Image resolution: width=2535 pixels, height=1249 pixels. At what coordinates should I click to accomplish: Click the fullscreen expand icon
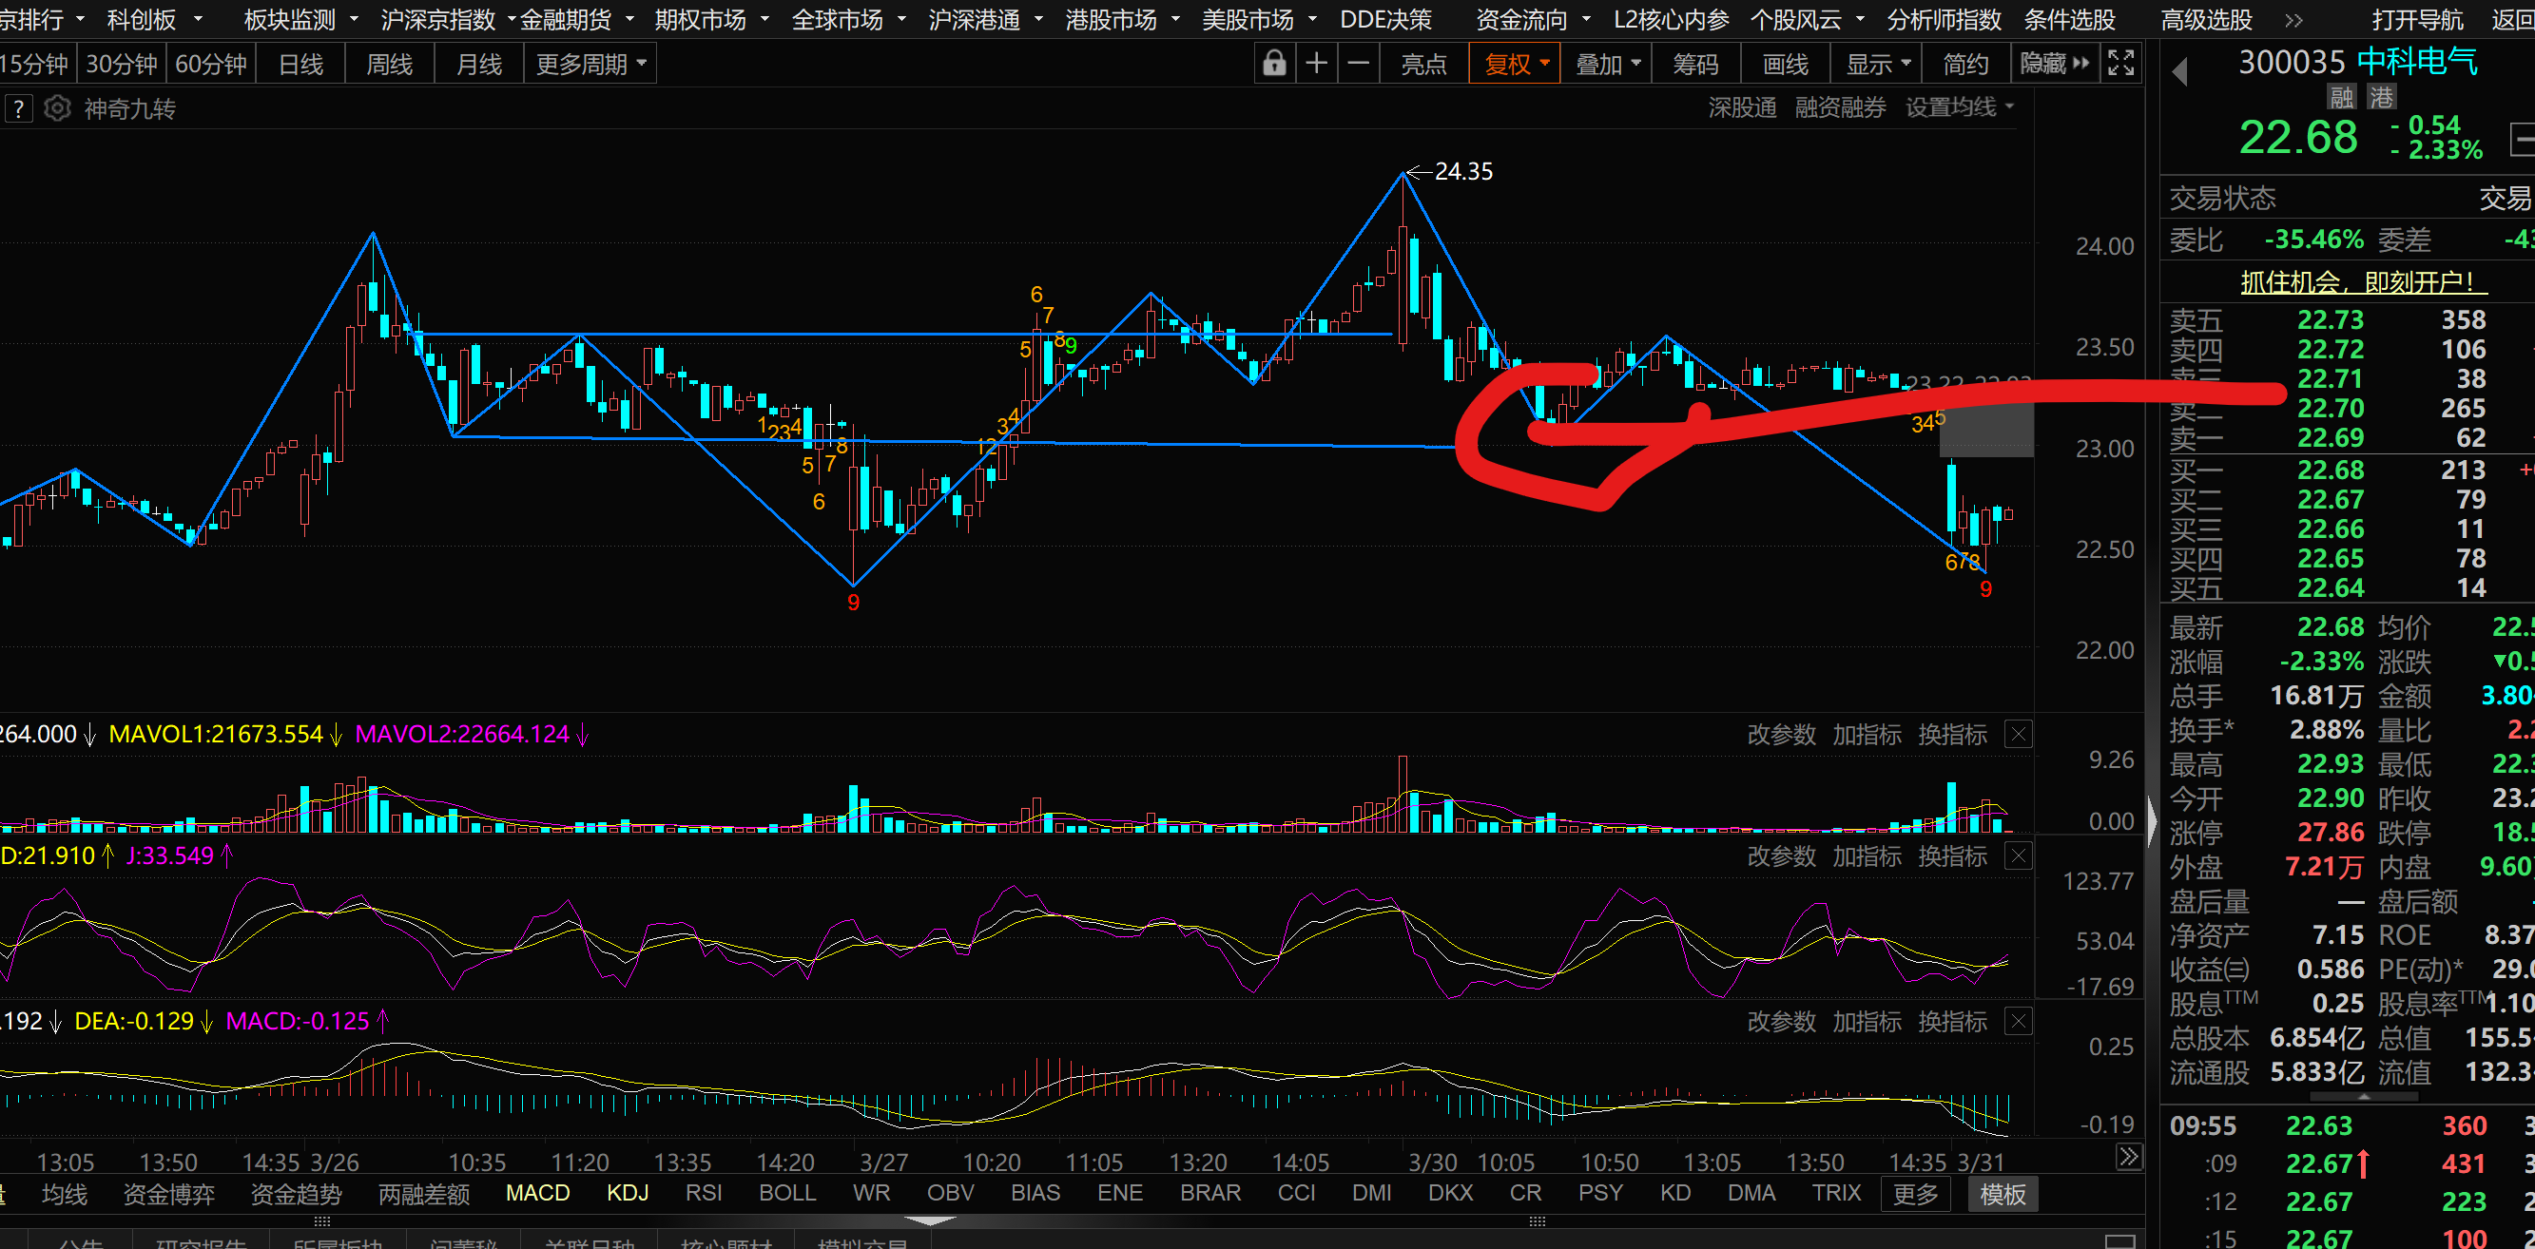pyautogui.click(x=2120, y=64)
